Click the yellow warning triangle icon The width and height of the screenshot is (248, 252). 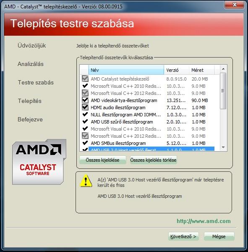pyautogui.click(x=86, y=181)
